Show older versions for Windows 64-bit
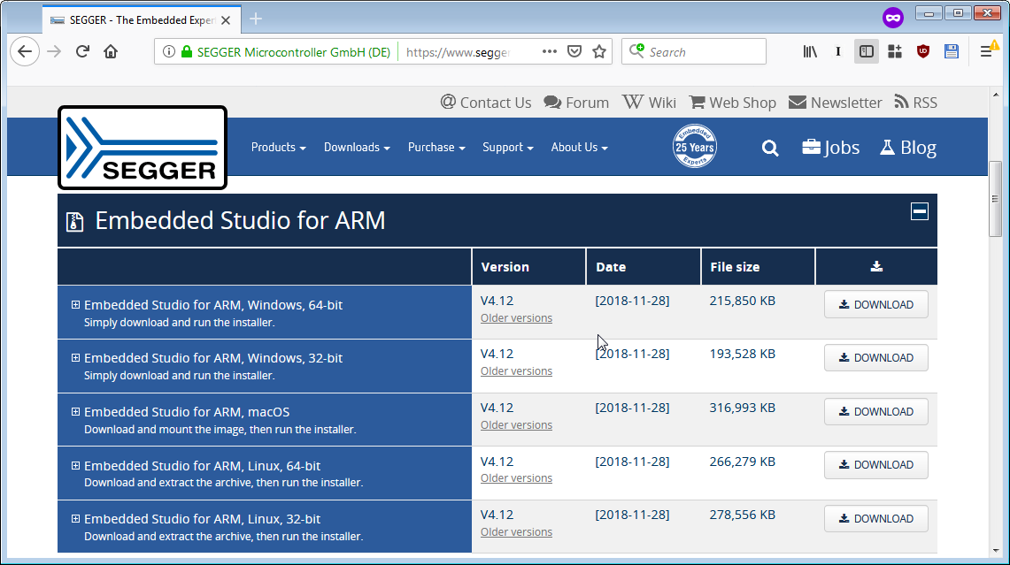This screenshot has height=565, width=1010. pyautogui.click(x=516, y=318)
